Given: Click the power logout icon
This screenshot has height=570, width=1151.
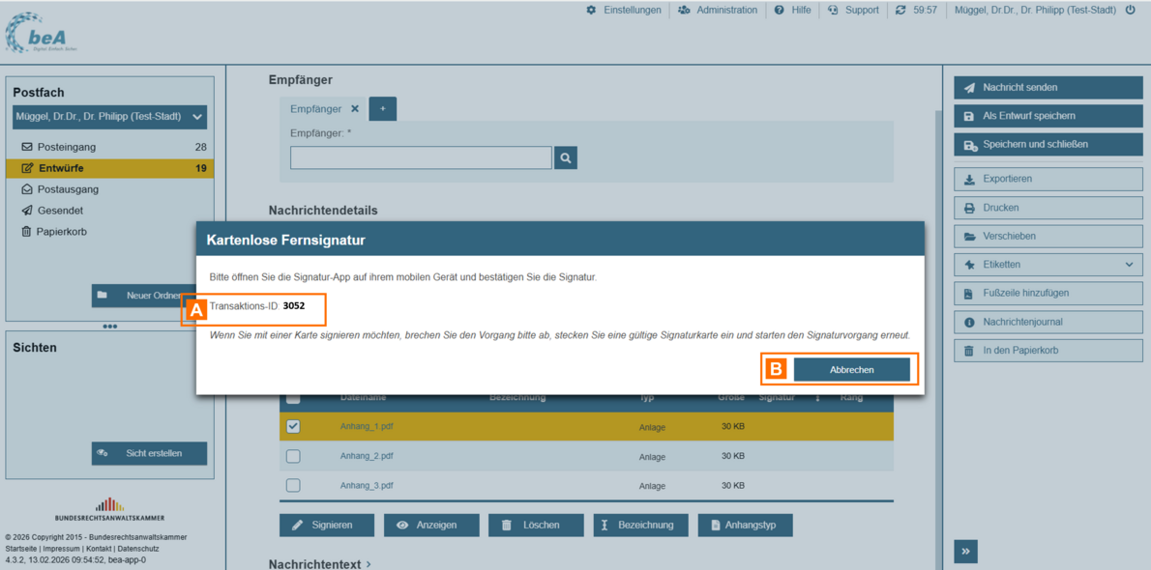Looking at the screenshot, I should 1130,11.
